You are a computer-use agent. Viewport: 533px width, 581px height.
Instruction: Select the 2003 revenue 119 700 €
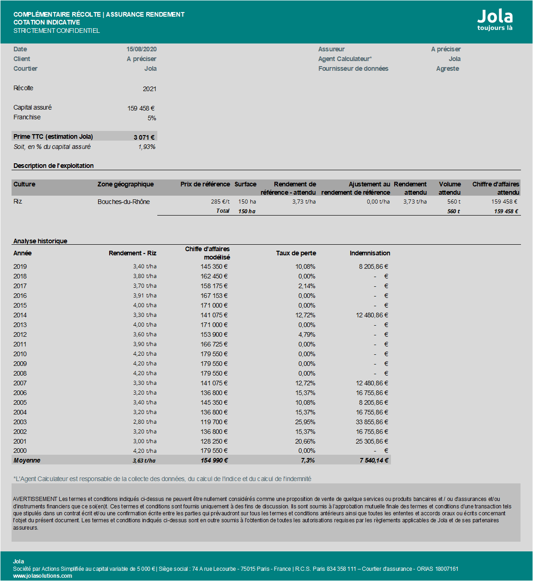click(x=214, y=422)
